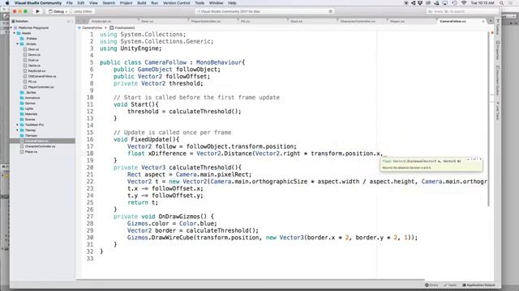Close the CameraFollow.cs tab

(483, 21)
